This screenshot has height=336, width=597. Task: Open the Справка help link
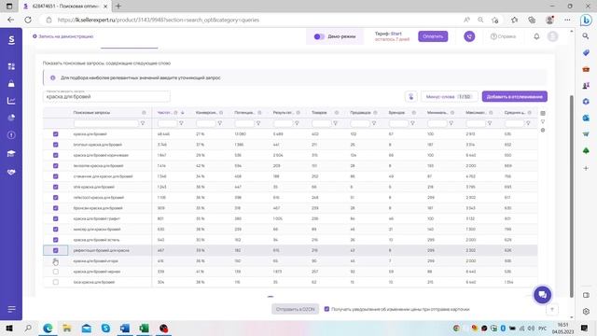point(503,36)
